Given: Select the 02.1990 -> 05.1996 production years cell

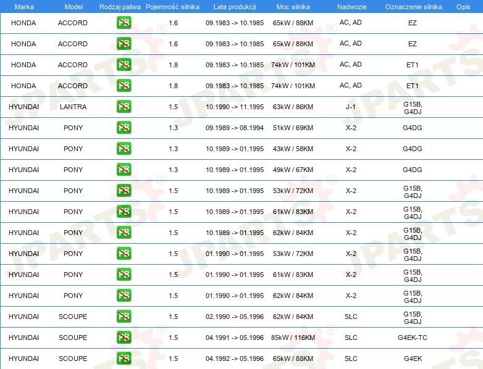Looking at the screenshot, I should pyautogui.click(x=235, y=317).
